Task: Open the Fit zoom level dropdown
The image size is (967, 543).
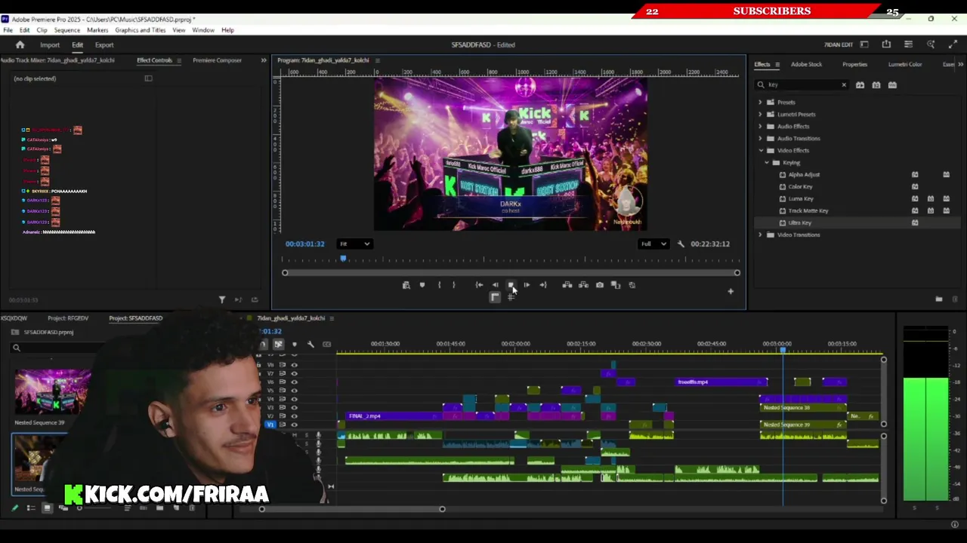Action: [354, 244]
